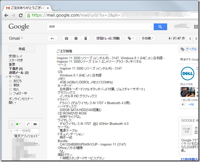Open the Gmail dropdown menu
200x162 pixels.
click(16, 38)
